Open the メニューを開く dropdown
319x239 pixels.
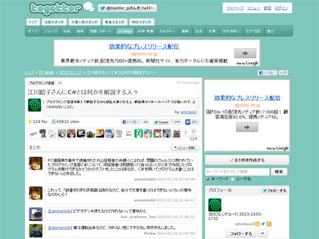[184, 148]
